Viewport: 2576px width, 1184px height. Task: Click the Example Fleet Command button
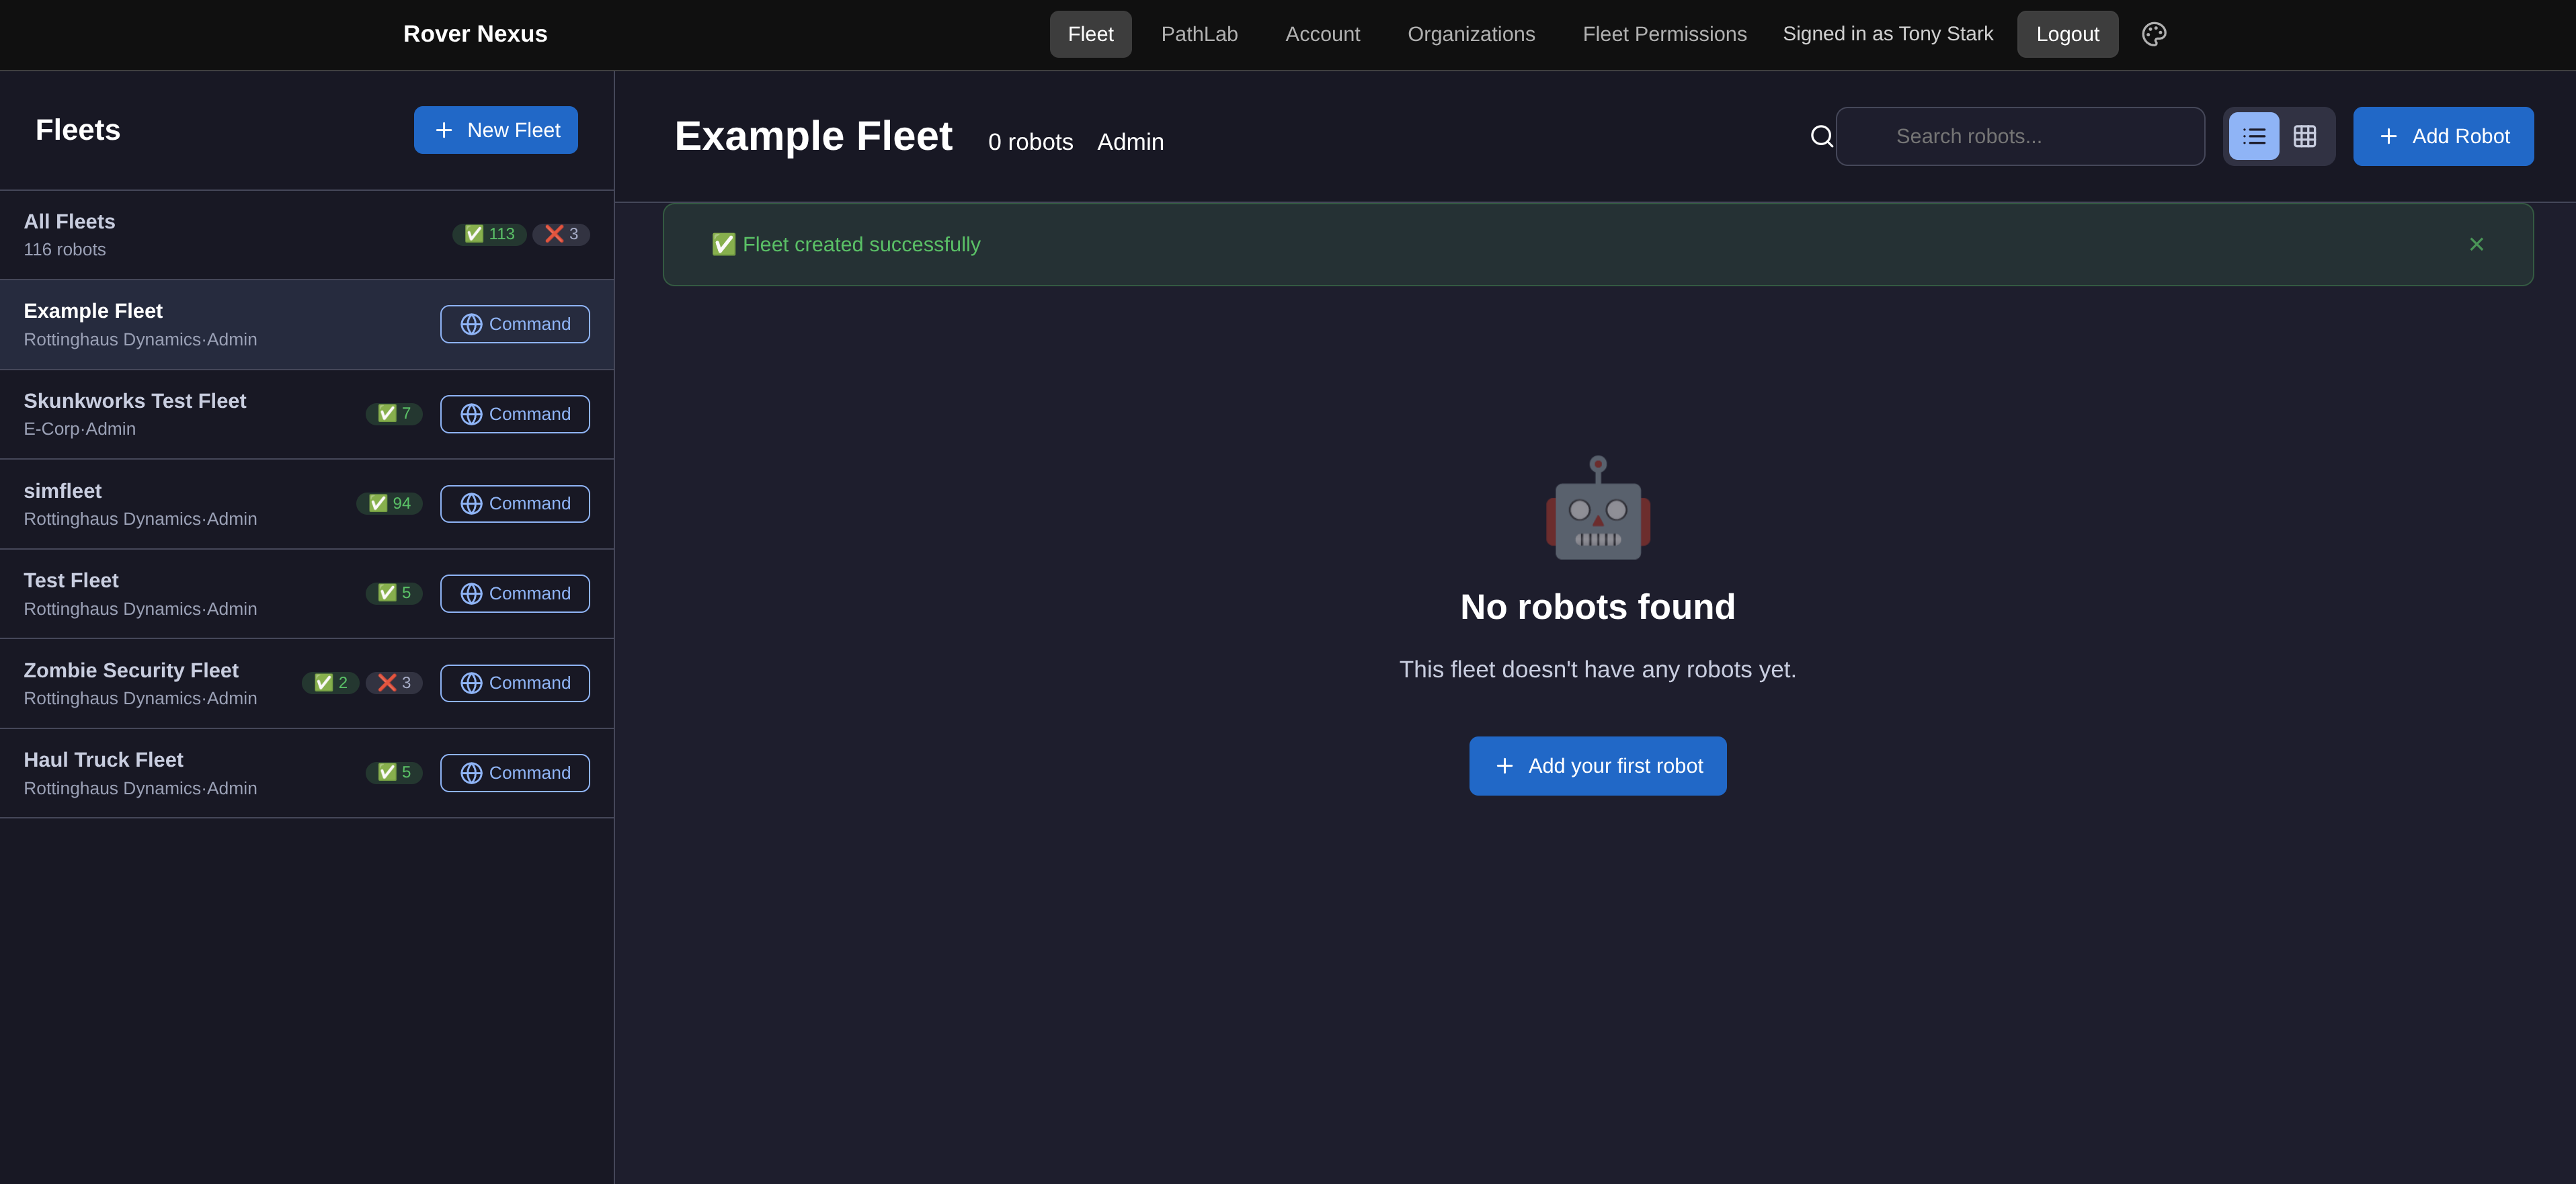point(514,324)
